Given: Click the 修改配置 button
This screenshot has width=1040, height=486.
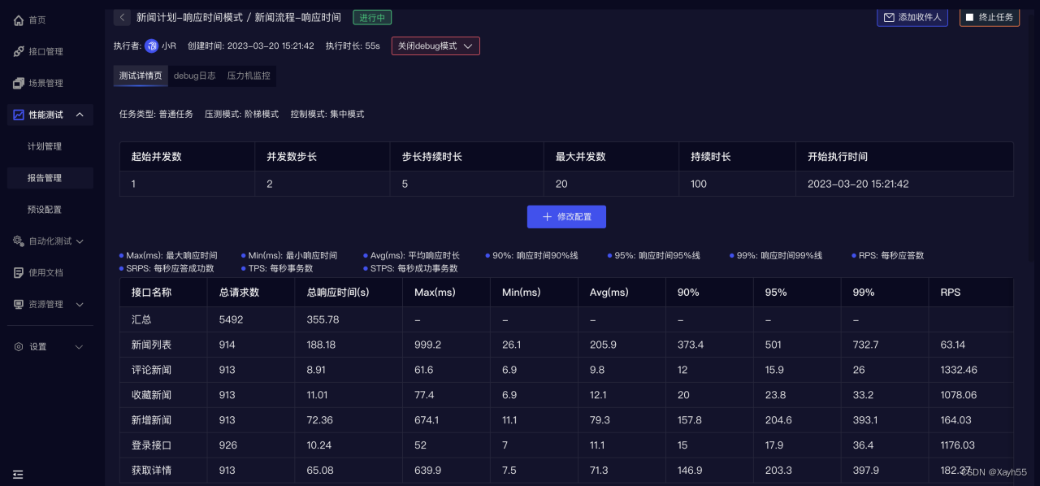Looking at the screenshot, I should click(566, 216).
